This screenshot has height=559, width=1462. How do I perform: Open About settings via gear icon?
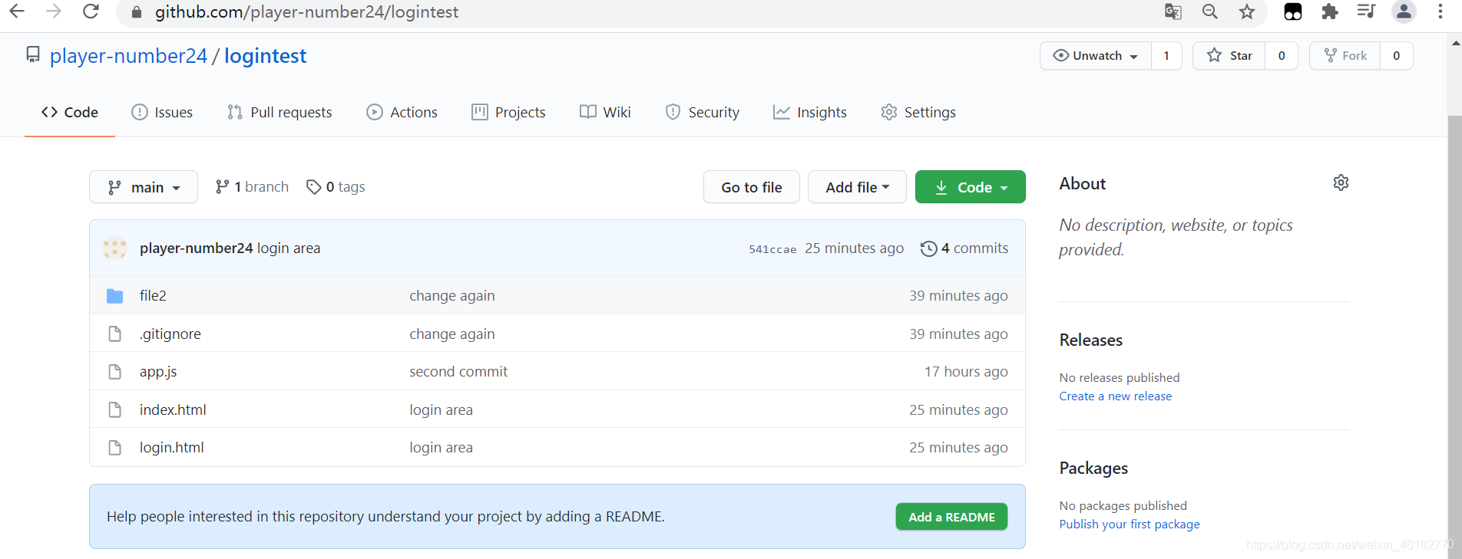[1341, 182]
